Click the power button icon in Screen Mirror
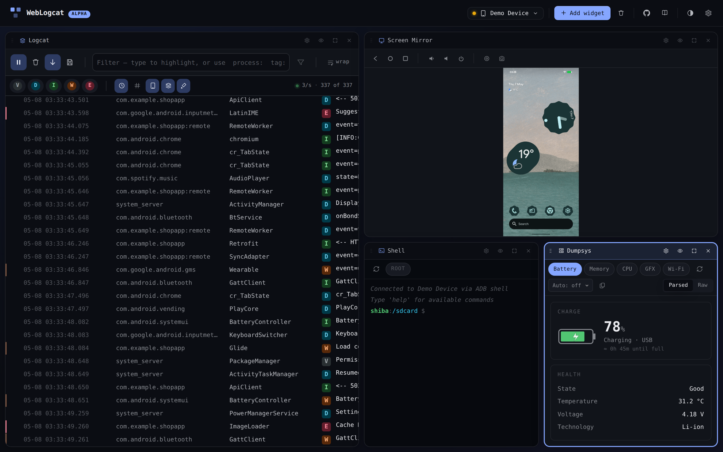This screenshot has width=723, height=452. coord(461,59)
